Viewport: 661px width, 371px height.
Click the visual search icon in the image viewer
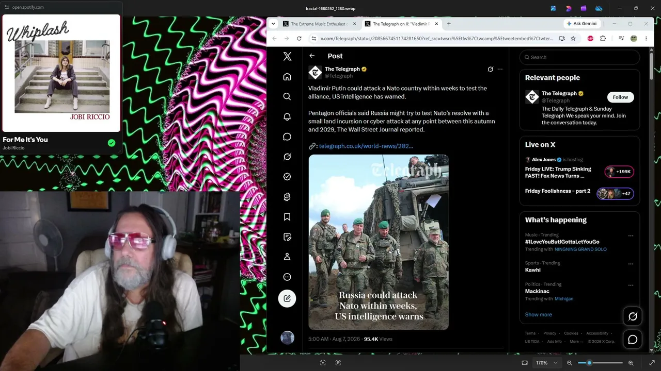[323, 363]
